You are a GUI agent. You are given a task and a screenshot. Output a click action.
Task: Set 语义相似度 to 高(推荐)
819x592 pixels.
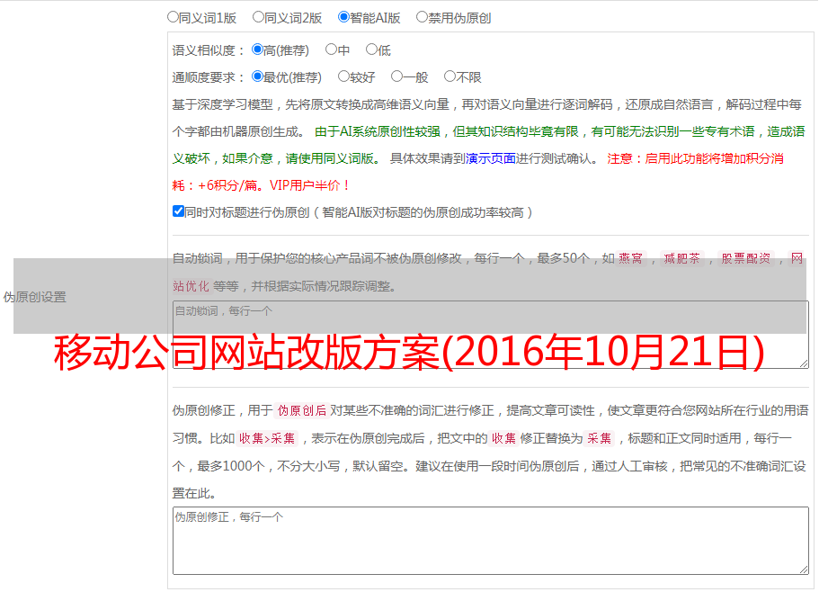click(x=257, y=49)
